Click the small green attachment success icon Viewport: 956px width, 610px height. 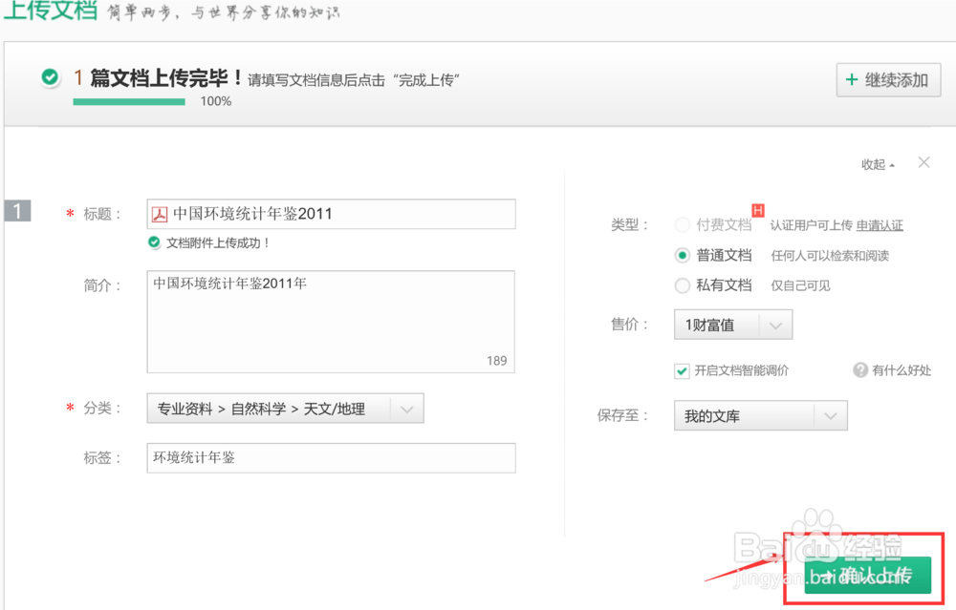tap(154, 242)
